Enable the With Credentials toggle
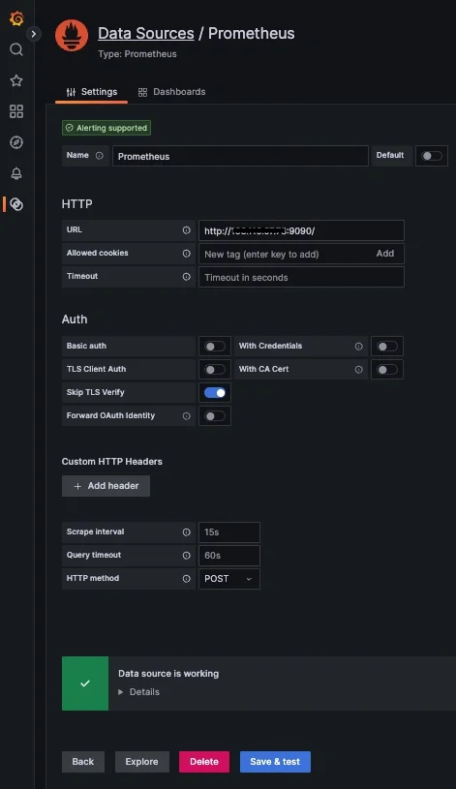The width and height of the screenshot is (456, 789). (x=387, y=347)
